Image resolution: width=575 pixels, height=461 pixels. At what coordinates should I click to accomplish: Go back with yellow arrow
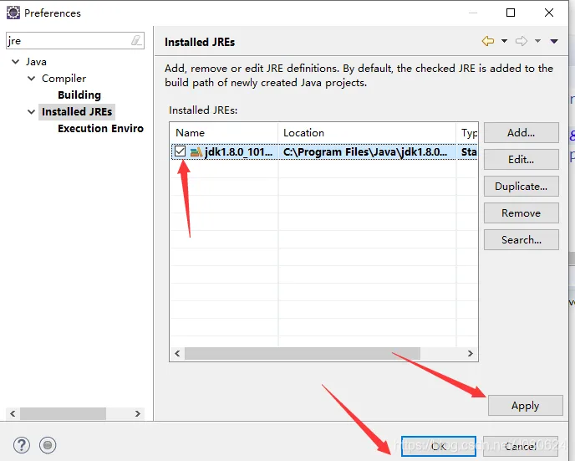[x=488, y=41]
